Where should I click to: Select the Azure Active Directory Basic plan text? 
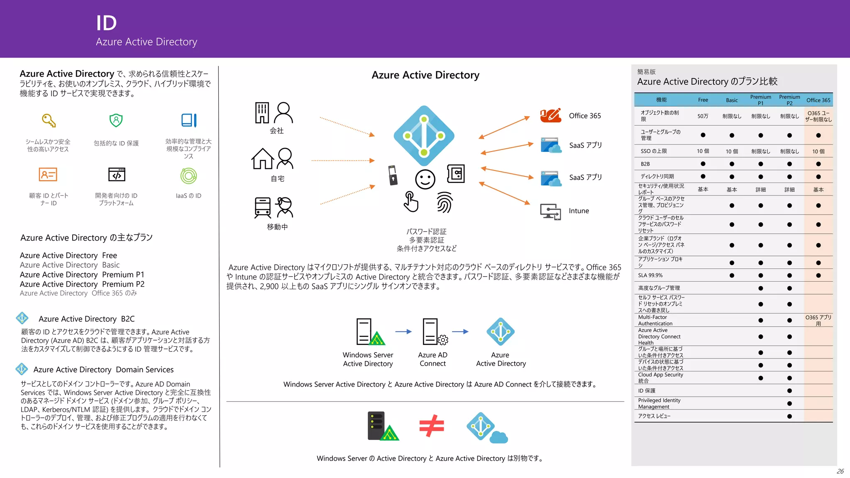(x=70, y=265)
